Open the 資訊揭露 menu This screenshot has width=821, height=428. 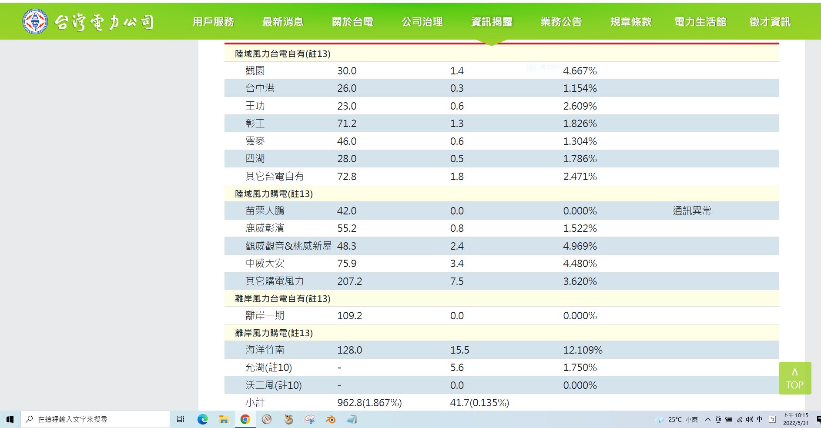pos(492,22)
